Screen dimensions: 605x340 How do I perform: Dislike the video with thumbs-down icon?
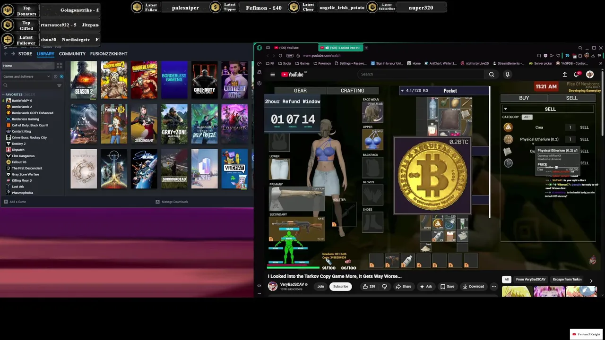click(x=384, y=286)
